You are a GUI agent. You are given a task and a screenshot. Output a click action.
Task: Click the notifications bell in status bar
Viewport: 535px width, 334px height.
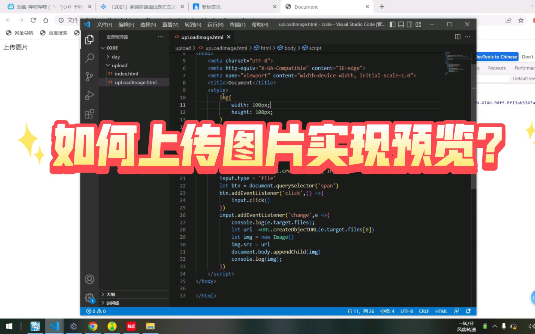(468, 311)
